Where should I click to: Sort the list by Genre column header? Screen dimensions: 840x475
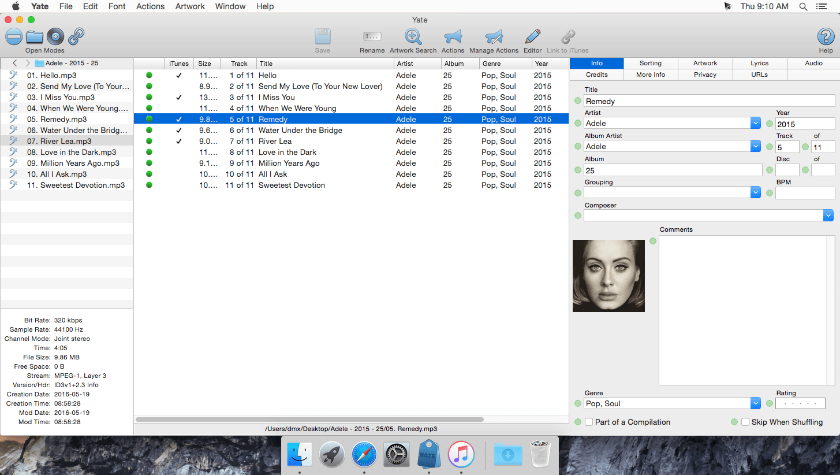(x=505, y=64)
